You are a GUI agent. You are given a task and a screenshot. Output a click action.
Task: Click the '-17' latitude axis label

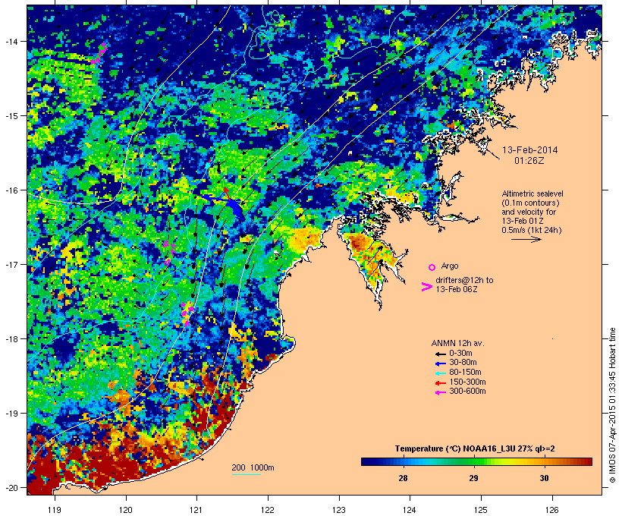pos(11,264)
